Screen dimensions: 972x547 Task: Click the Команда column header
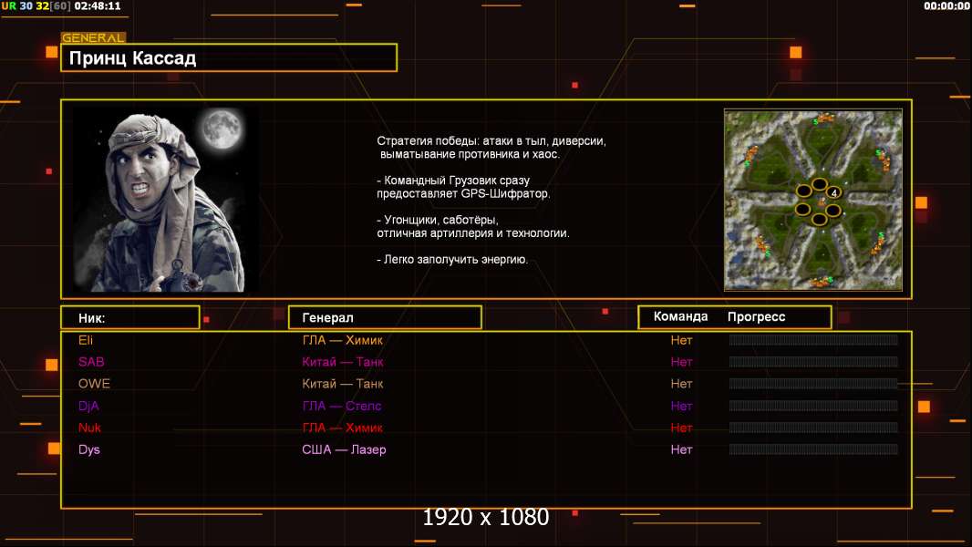680,317
